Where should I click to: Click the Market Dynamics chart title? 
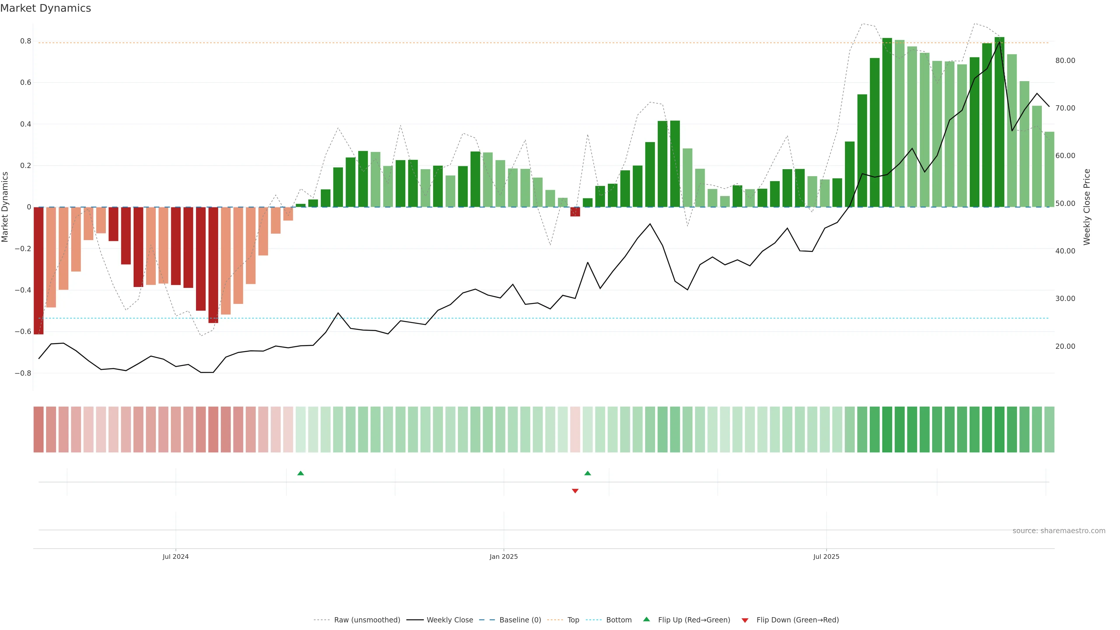pyautogui.click(x=46, y=8)
